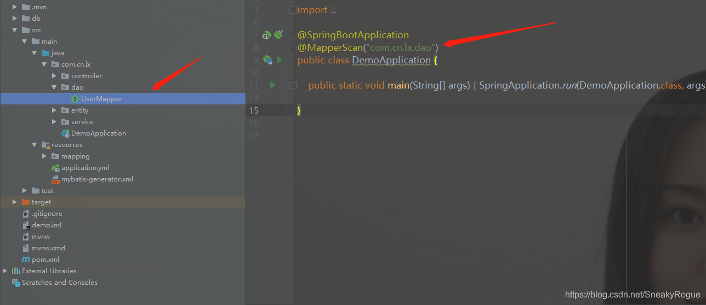Select Scratches and Consoles row
Viewport: 706px width, 305px height.
[123, 283]
